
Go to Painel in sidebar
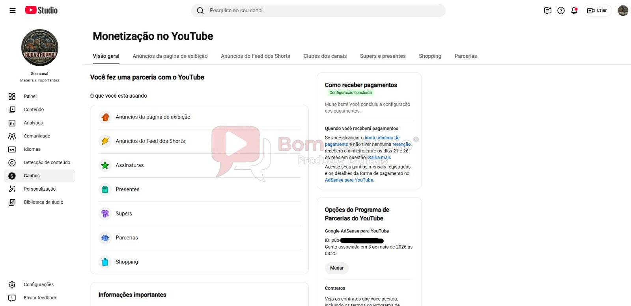click(30, 96)
